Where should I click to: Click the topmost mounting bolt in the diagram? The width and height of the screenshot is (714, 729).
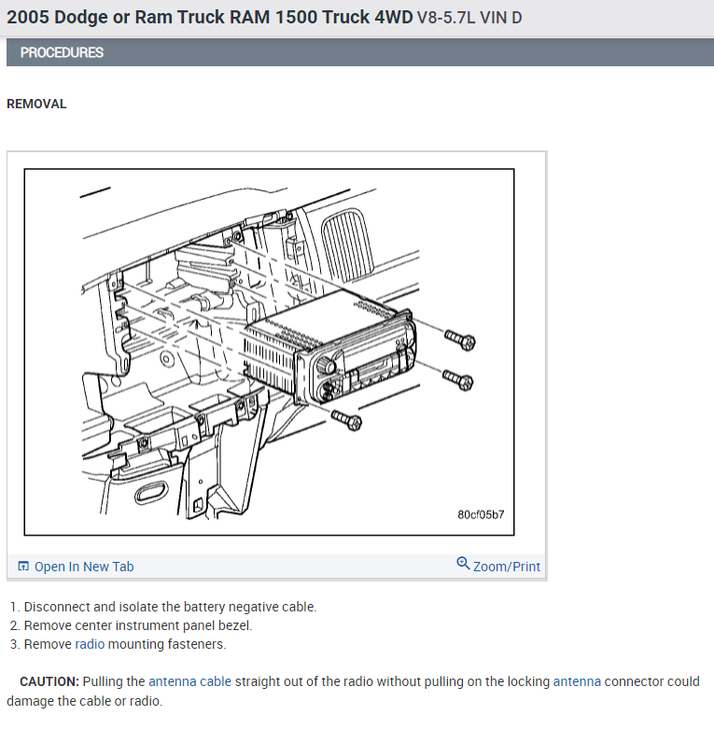(460, 340)
